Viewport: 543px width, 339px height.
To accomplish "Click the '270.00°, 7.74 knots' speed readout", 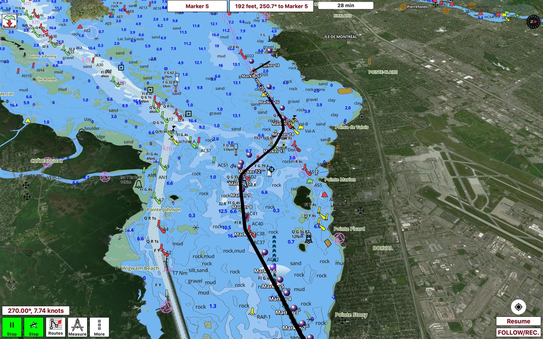I will [36, 310].
